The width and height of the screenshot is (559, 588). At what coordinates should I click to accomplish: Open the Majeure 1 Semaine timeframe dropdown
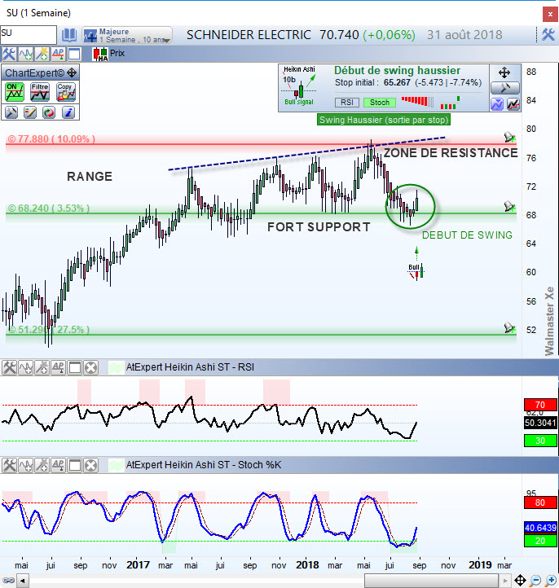coord(127,35)
